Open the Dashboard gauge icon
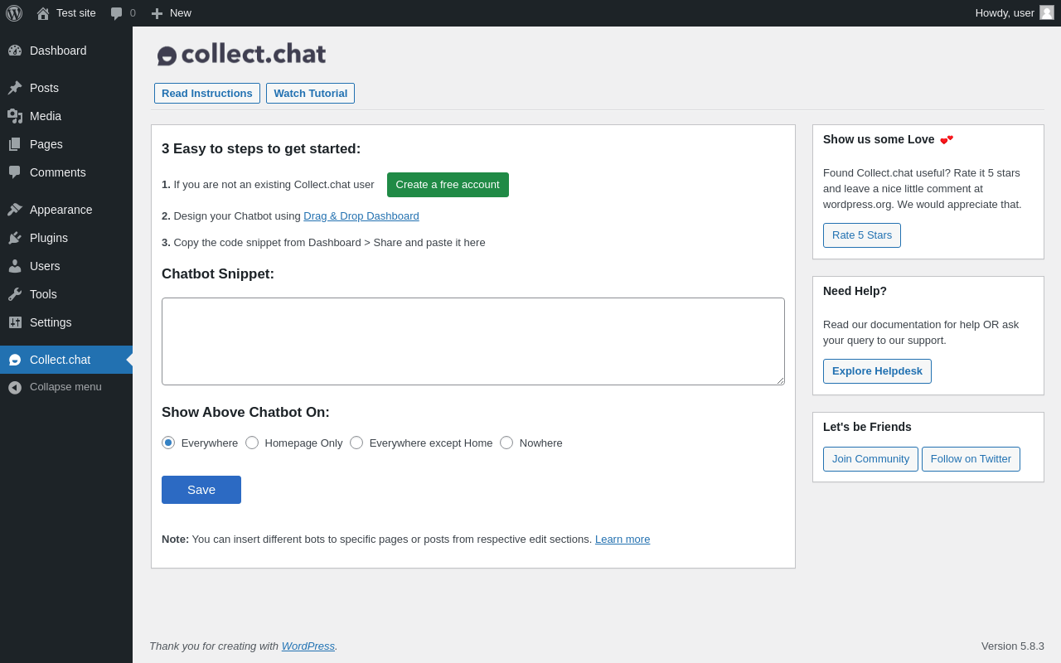 coord(15,51)
